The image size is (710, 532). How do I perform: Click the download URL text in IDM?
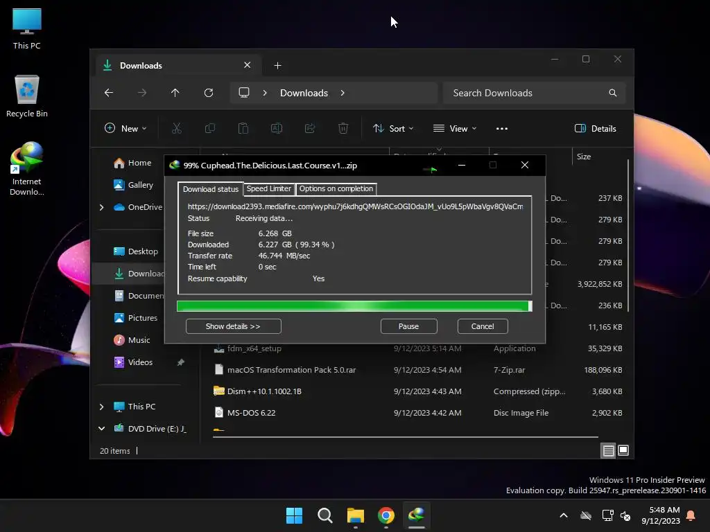pos(355,206)
